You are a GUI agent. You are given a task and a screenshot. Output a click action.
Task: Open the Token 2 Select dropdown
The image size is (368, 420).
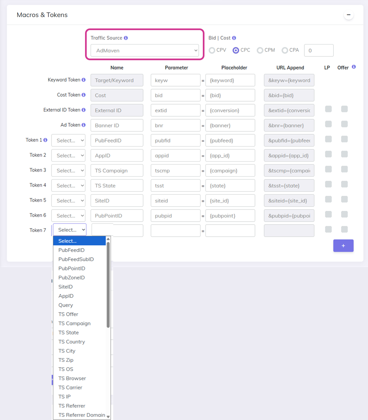click(x=68, y=155)
